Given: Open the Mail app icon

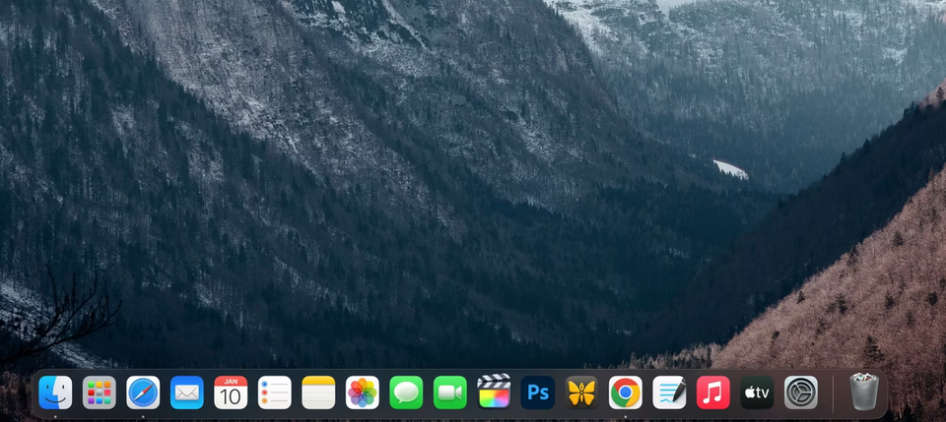Looking at the screenshot, I should [x=187, y=392].
